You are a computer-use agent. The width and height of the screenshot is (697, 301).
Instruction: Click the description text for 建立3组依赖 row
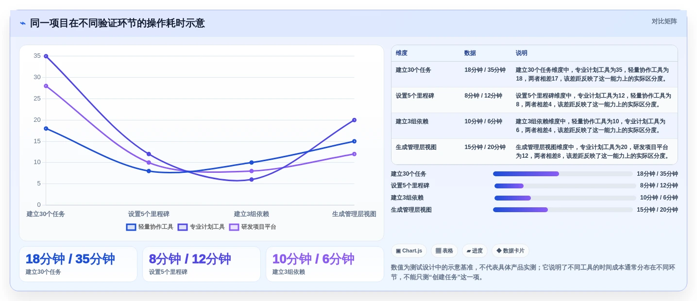pos(592,126)
